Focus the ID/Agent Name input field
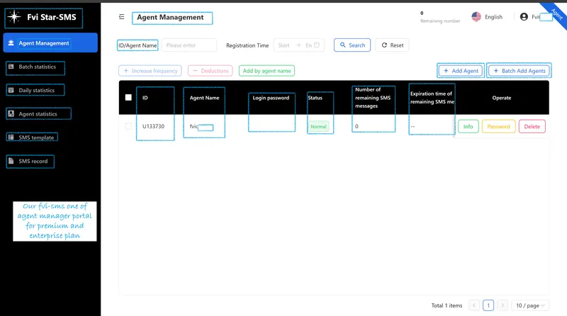 [x=189, y=45]
